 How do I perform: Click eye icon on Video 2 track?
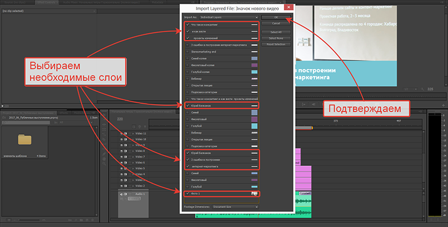pyautogui.click(x=122, y=186)
